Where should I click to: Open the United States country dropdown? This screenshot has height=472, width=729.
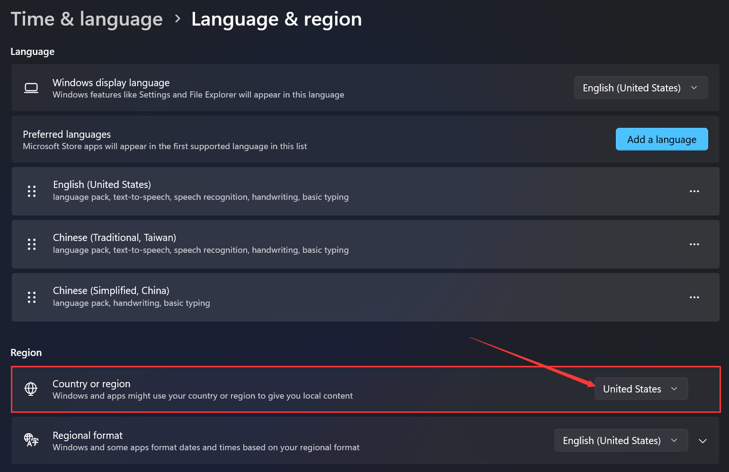(641, 389)
